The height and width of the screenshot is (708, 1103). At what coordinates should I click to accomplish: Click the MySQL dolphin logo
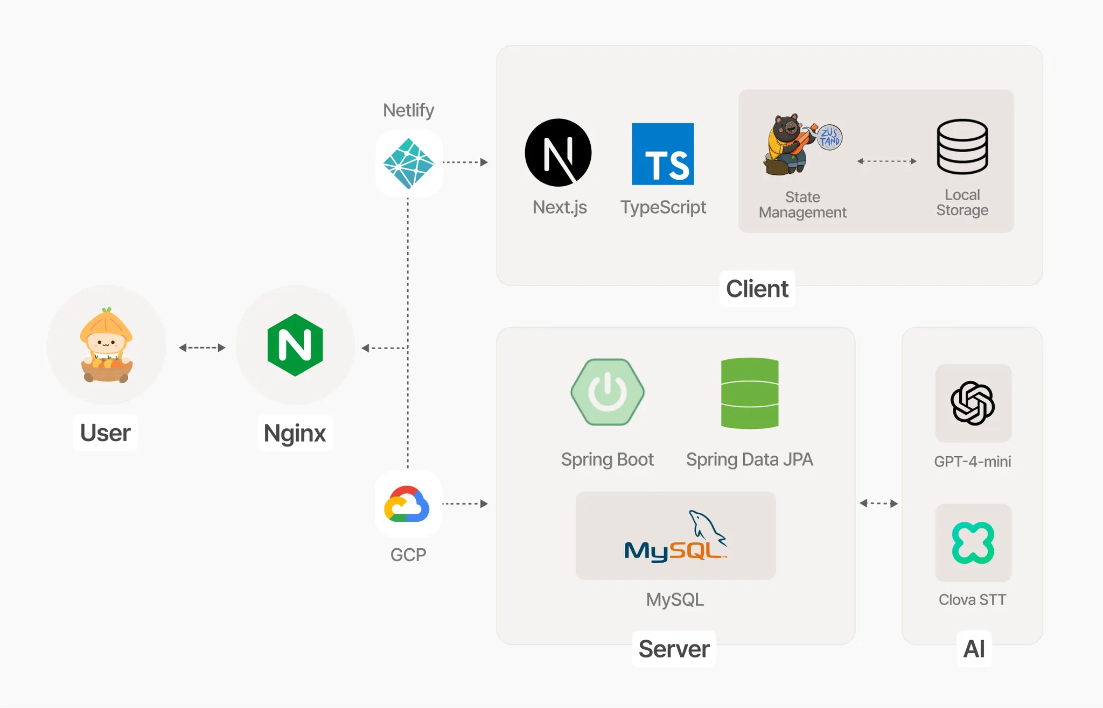675,536
